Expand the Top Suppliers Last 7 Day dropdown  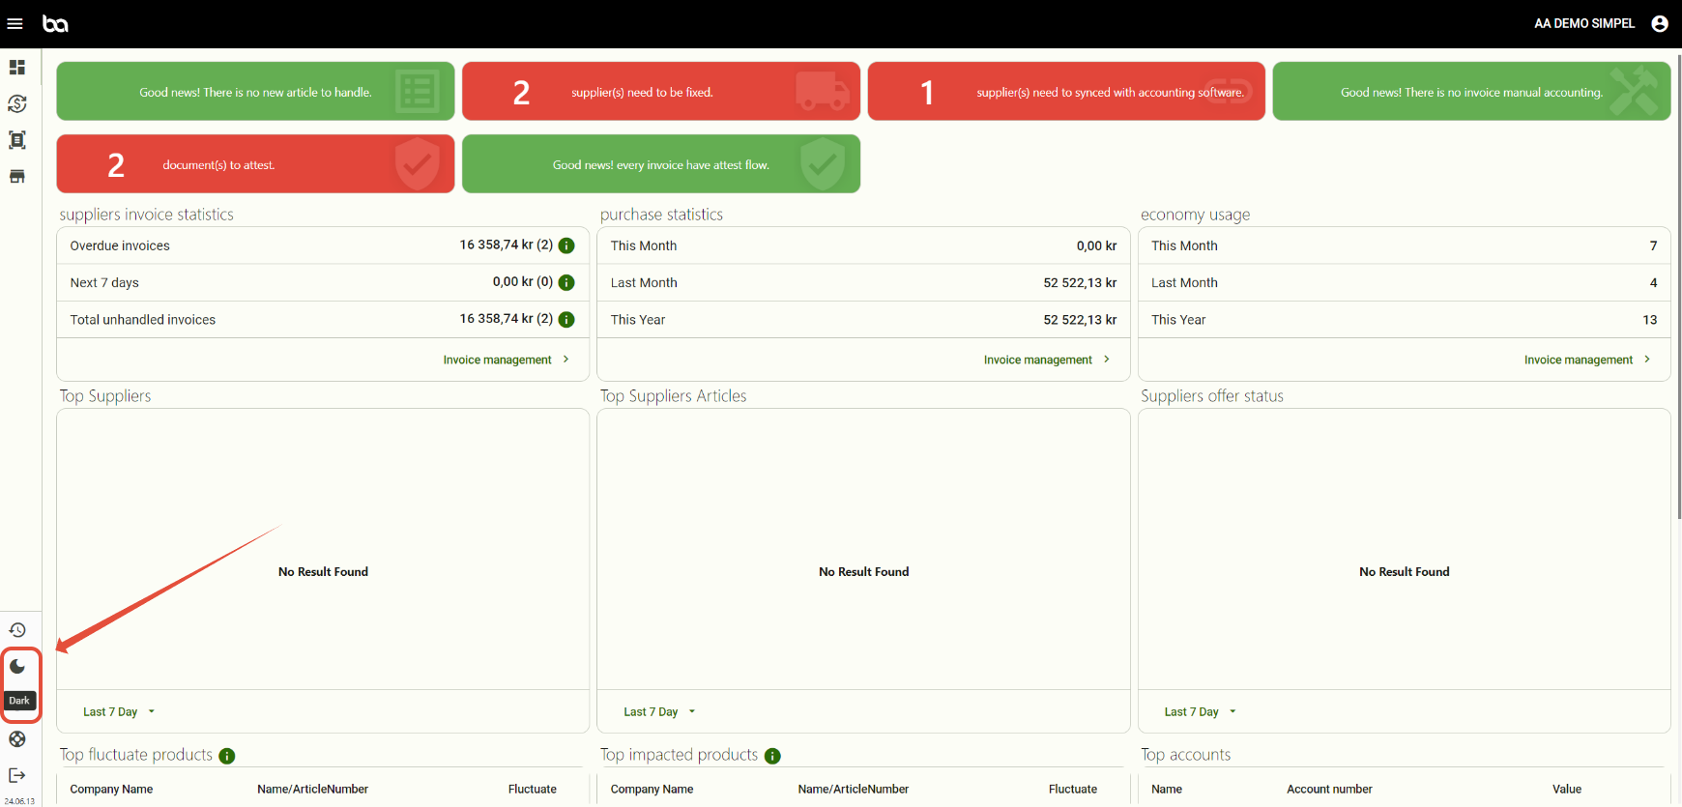(x=119, y=712)
